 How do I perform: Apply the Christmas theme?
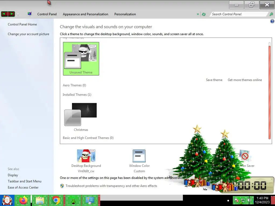81,117
